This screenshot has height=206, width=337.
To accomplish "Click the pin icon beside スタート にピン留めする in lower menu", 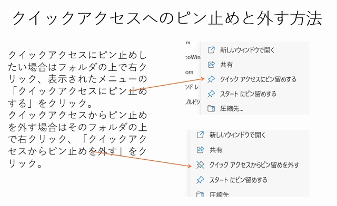I will 200,180.
